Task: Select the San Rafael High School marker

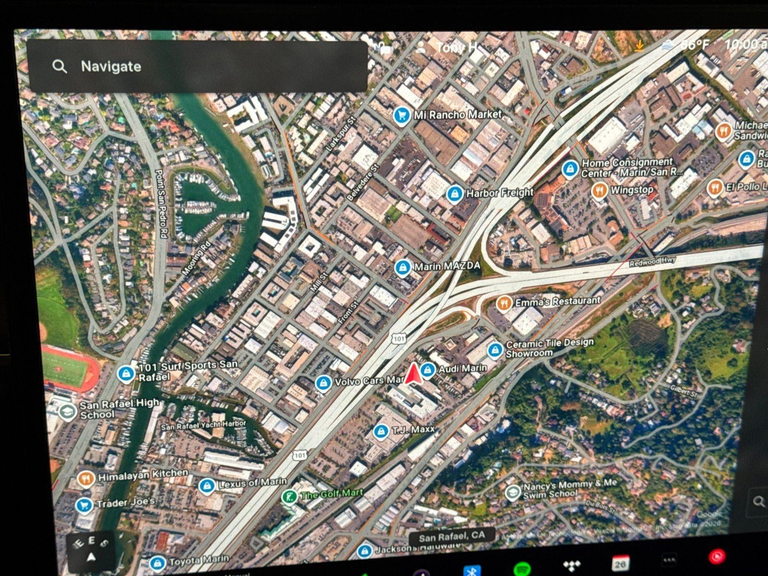Action: (68, 411)
